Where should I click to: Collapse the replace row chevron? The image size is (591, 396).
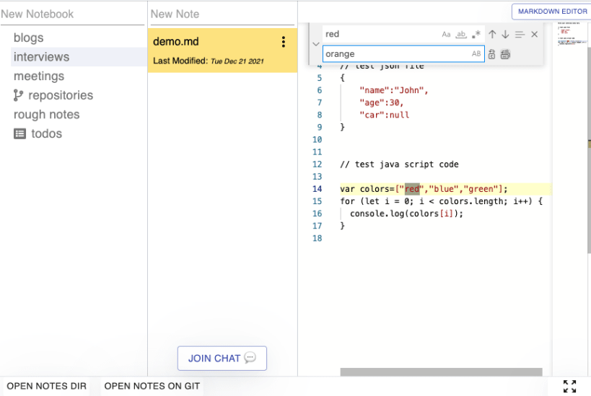click(316, 44)
